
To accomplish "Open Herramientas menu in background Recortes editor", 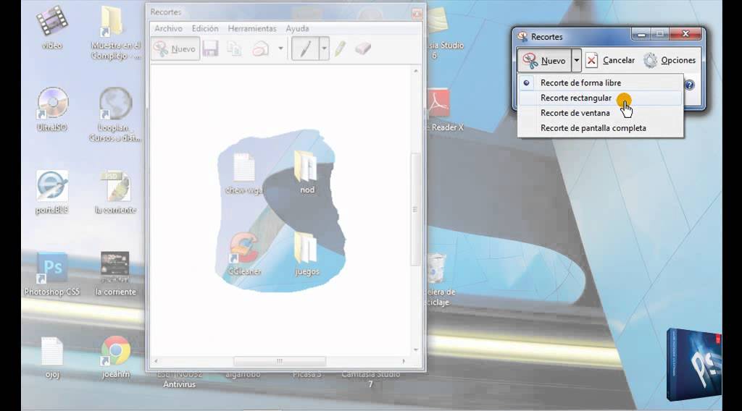I will point(251,28).
